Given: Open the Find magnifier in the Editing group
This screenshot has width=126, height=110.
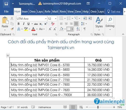Looking at the screenshot, I should pyautogui.click(x=110, y=19).
